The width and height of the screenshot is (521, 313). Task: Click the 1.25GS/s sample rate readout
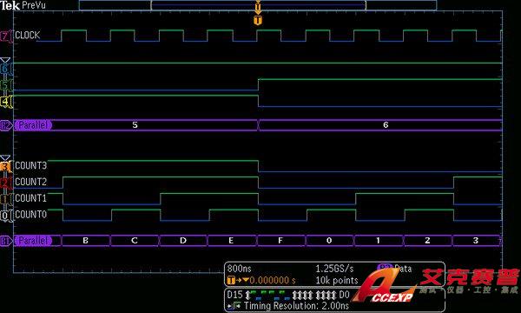(334, 269)
